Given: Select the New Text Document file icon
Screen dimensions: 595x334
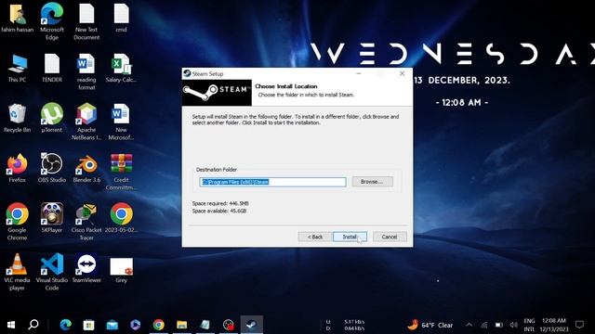Looking at the screenshot, I should coord(86,20).
